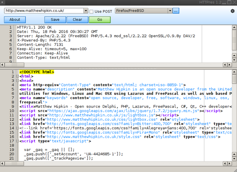
Task: Click the title tag line with Matthew Hipkin
Action: (x=126, y=107)
